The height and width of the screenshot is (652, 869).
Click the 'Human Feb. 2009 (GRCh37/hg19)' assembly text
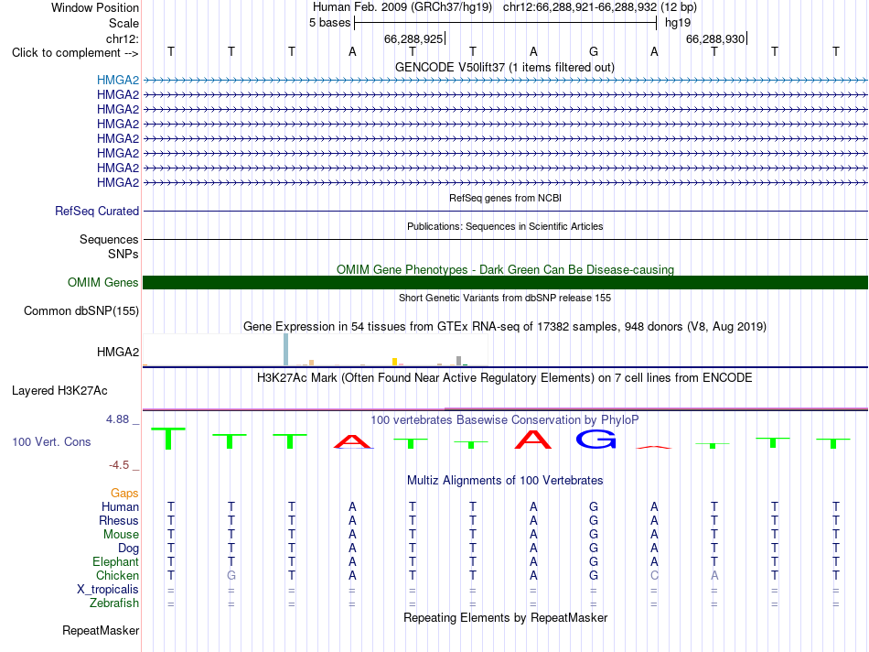(x=402, y=7)
